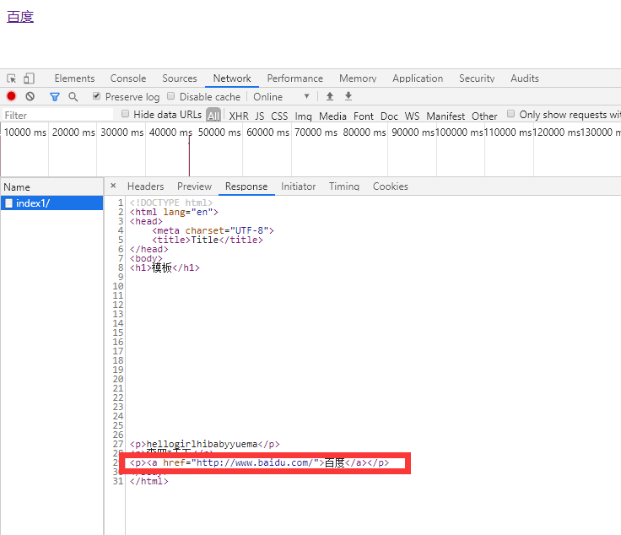Click the Filter text input field

pyautogui.click(x=57, y=116)
